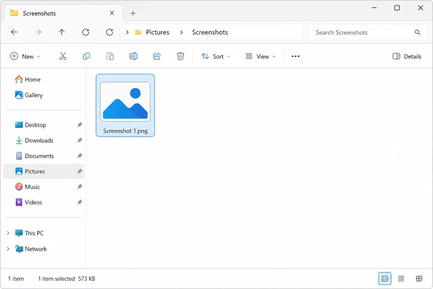Select the Screenshot 1.png thumbnail
The height and width of the screenshot is (289, 433).
pos(125,102)
